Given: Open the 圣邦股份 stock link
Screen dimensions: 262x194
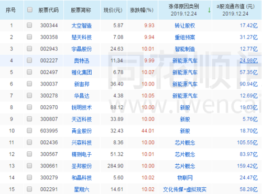Looking at the screenshot, I should pos(82,166).
